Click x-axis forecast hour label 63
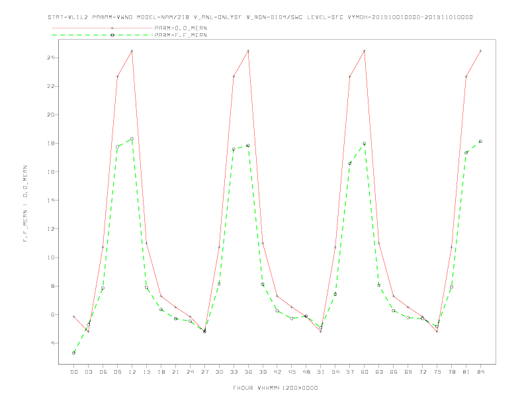 pyautogui.click(x=379, y=372)
